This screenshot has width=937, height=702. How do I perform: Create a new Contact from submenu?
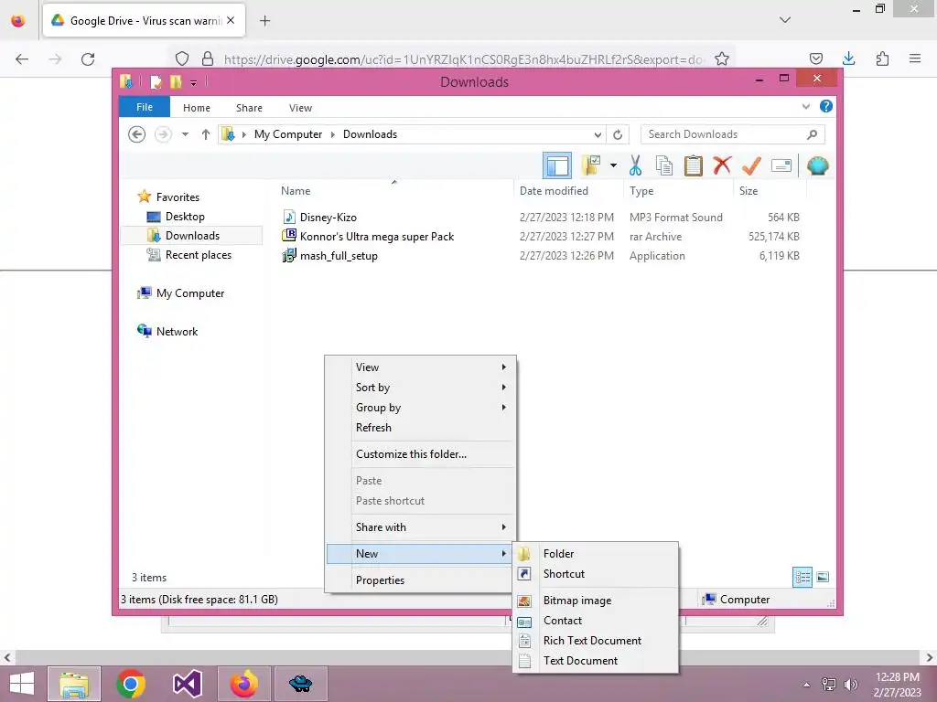point(596,621)
